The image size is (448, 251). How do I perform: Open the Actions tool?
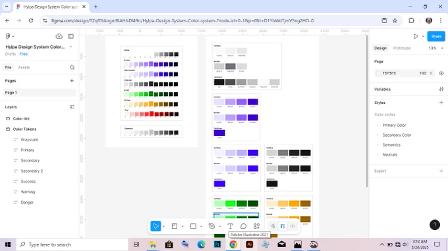(256, 226)
